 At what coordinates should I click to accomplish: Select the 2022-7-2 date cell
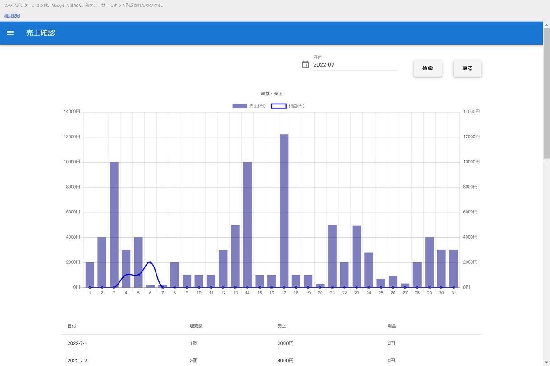(x=77, y=361)
